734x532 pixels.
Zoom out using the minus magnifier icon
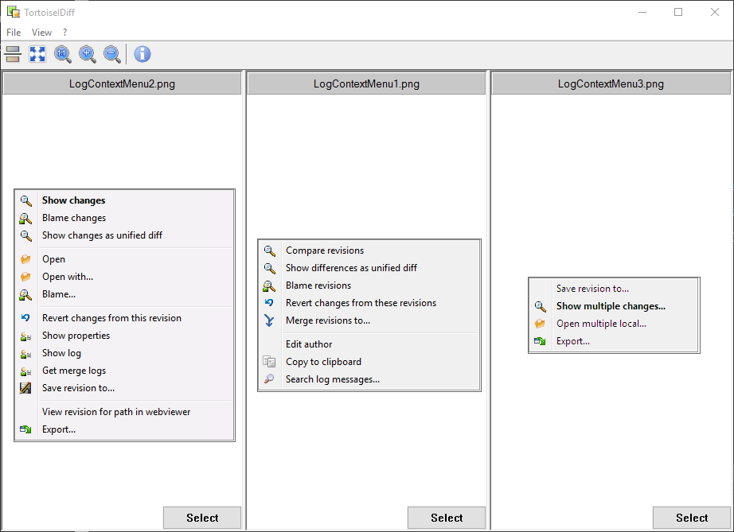[x=112, y=54]
